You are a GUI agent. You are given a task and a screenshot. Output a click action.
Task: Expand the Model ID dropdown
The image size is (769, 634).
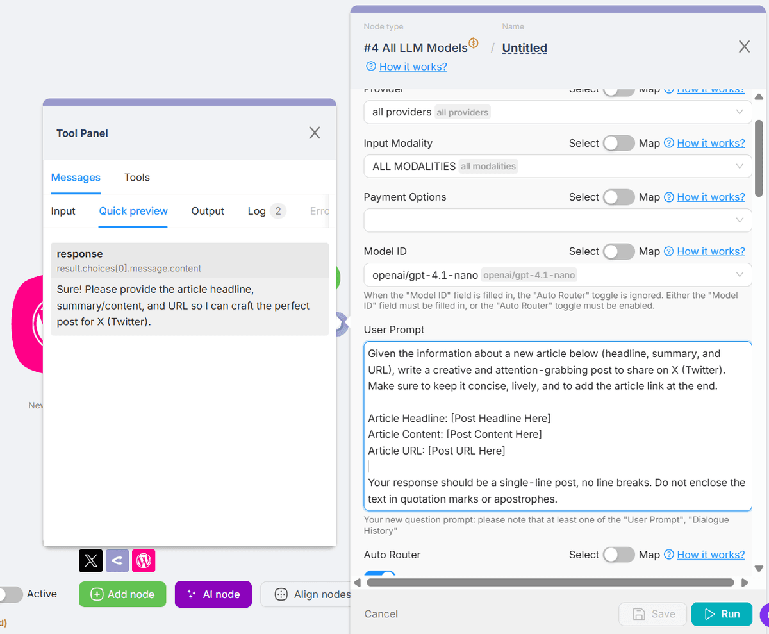click(557, 275)
